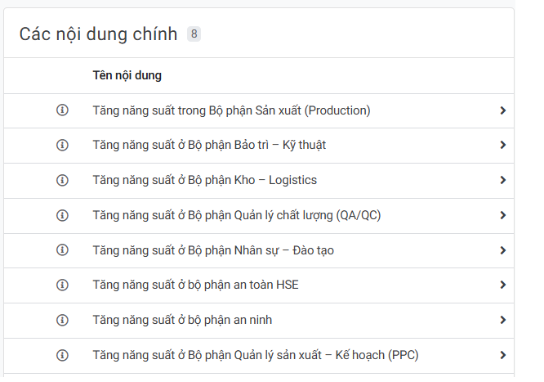Click info icon for Kế hoạch (PPC) row

pyautogui.click(x=62, y=355)
